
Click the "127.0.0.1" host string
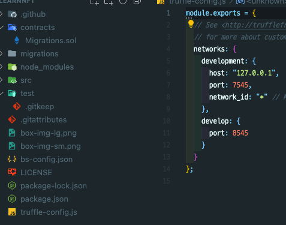(x=254, y=73)
